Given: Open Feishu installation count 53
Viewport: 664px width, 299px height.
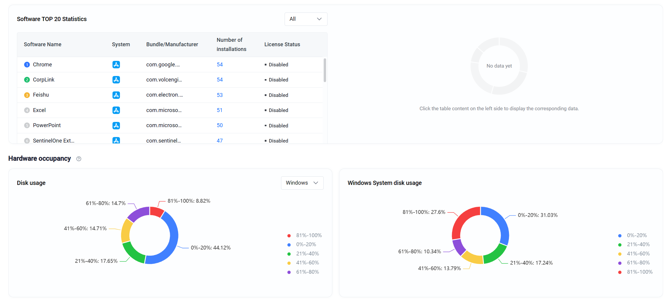Looking at the screenshot, I should click(220, 95).
